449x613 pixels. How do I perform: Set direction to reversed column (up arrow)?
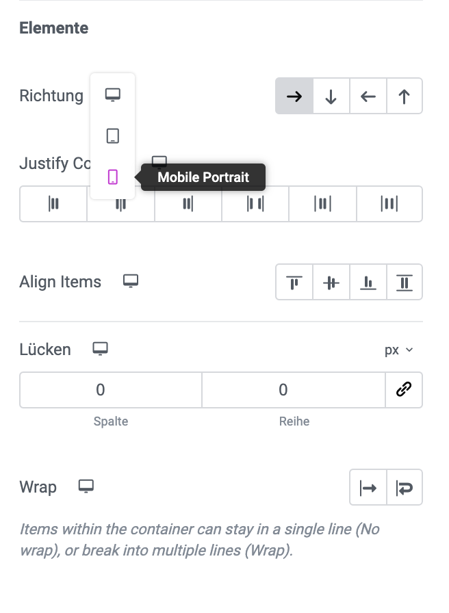click(x=405, y=96)
